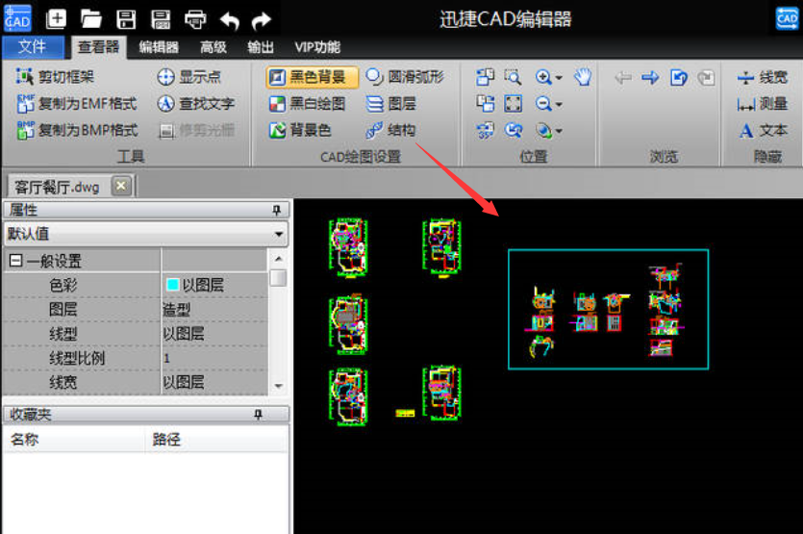Open the 文件 file menu
Image resolution: width=803 pixels, height=534 pixels.
32,47
